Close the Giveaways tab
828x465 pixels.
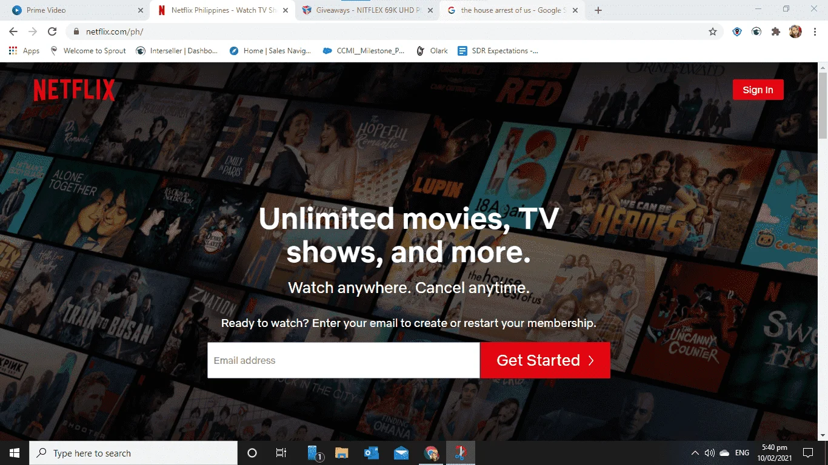(430, 10)
